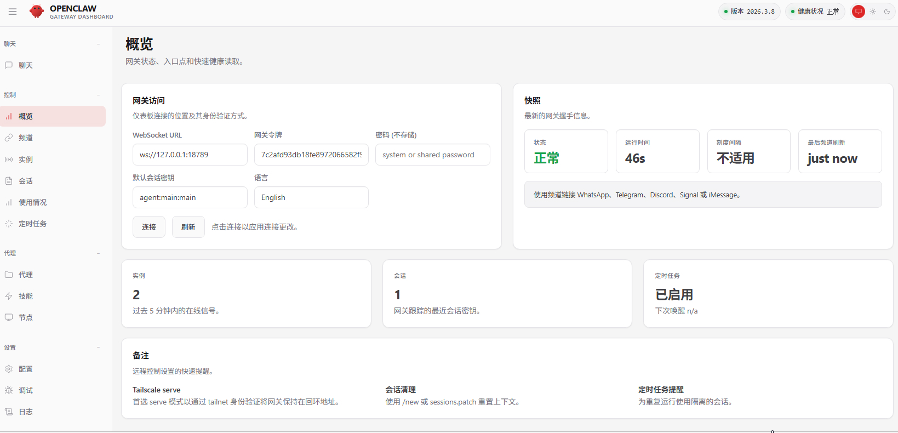Collapse the 代理 sidebar section
Viewport: 898px width, 433px height.
pyautogui.click(x=99, y=253)
